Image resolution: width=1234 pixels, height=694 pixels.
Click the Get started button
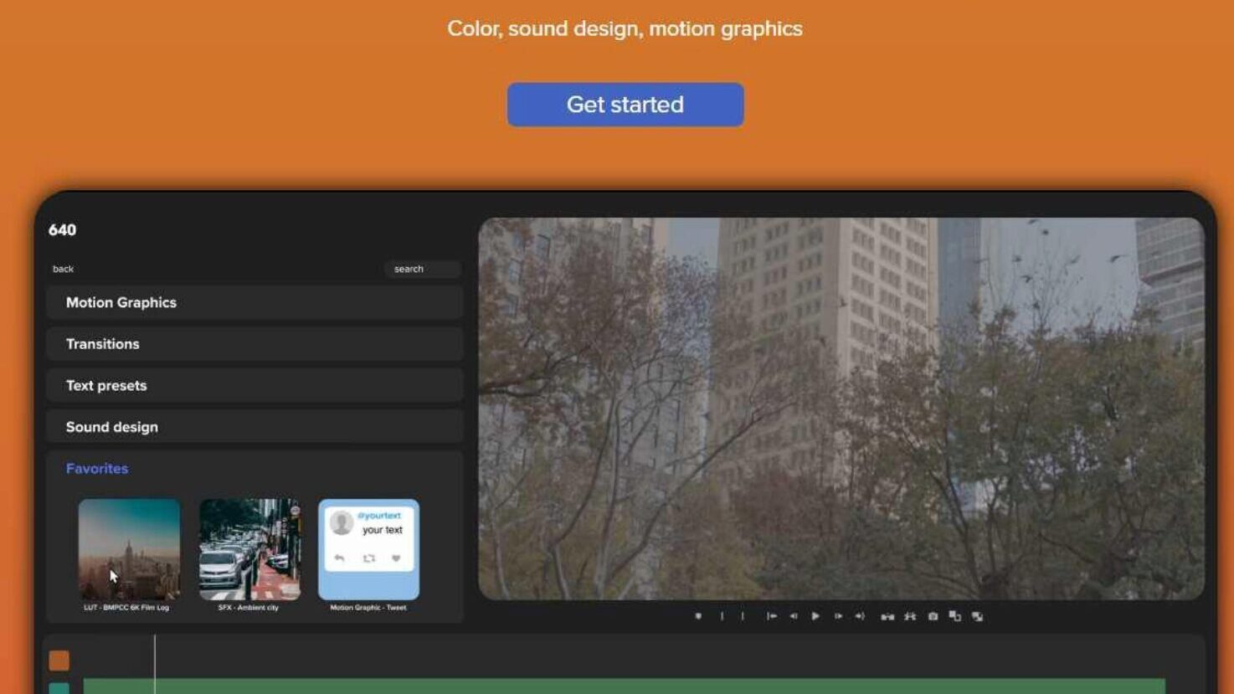(x=625, y=105)
